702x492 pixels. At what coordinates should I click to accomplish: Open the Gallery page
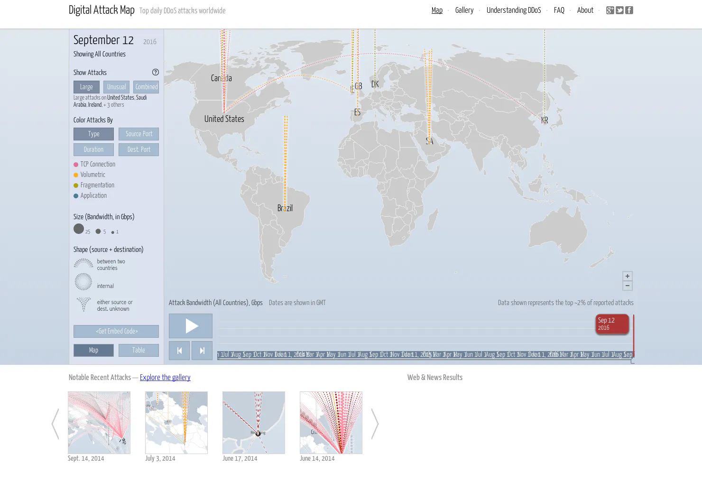coord(464,10)
